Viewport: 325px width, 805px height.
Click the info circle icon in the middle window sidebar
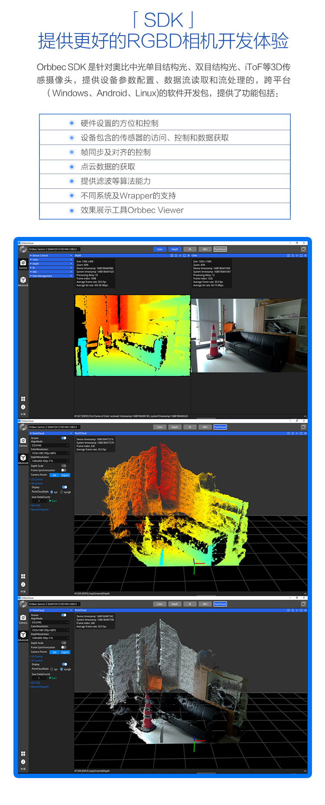point(23,585)
